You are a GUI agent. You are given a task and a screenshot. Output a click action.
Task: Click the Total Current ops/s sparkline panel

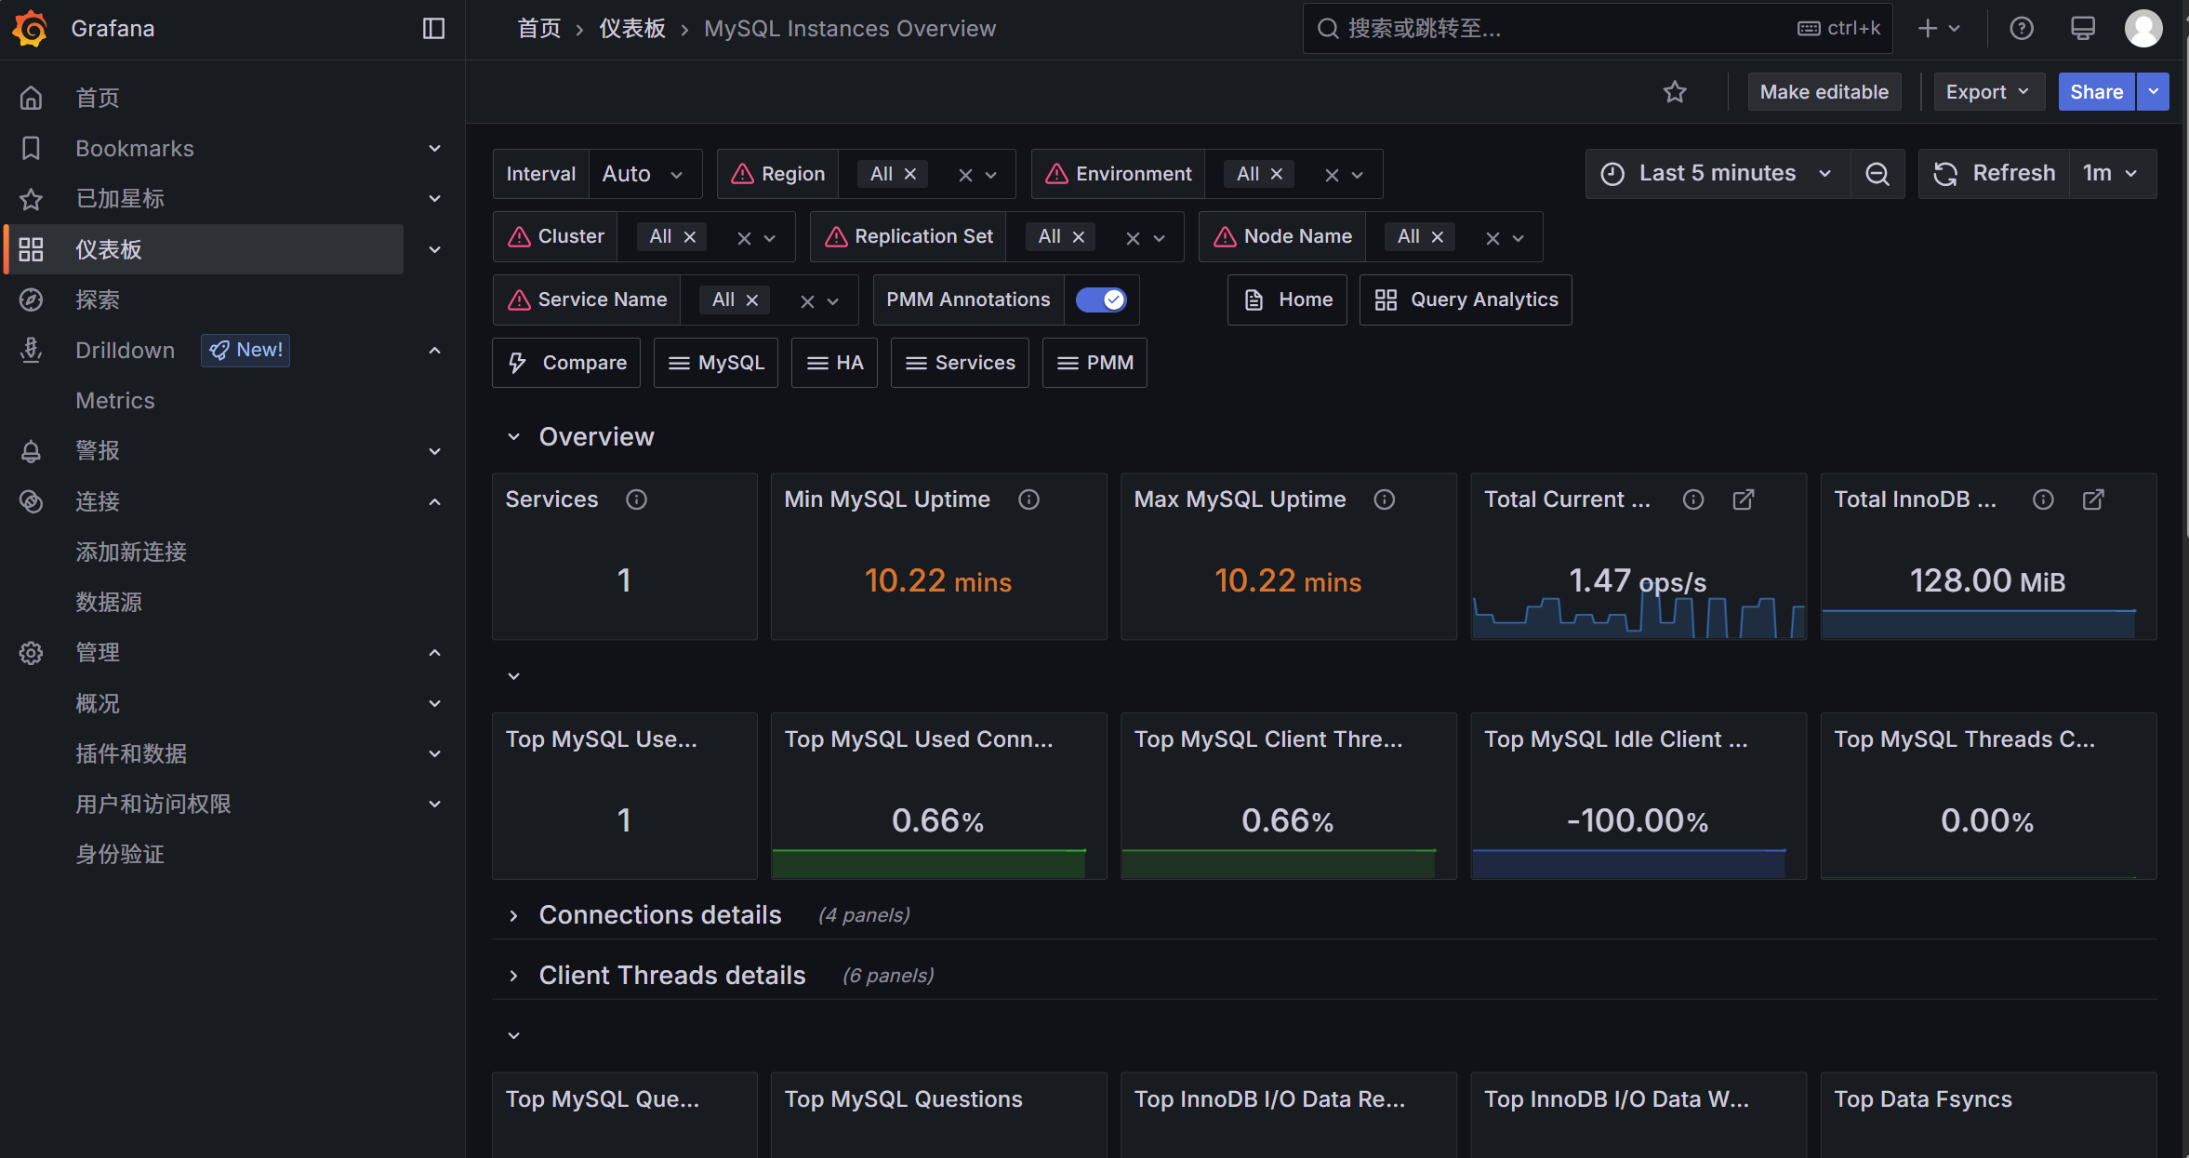[x=1638, y=556]
